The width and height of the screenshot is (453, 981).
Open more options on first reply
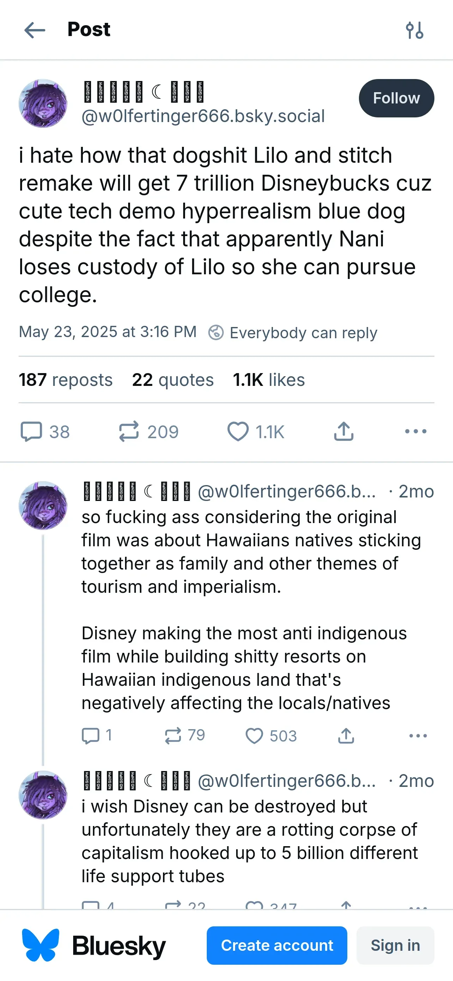tap(418, 735)
